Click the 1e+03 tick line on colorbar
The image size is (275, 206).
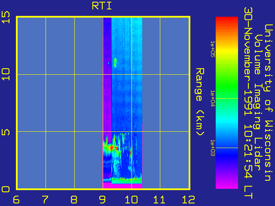pyautogui.click(x=227, y=148)
